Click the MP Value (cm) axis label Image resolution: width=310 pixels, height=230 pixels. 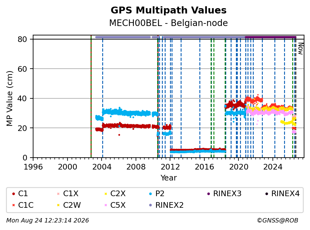[x=9, y=98]
